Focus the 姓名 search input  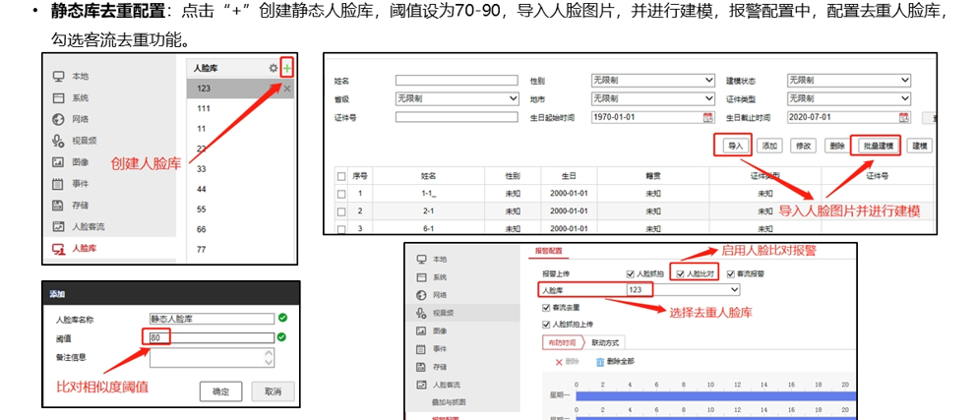[457, 80]
